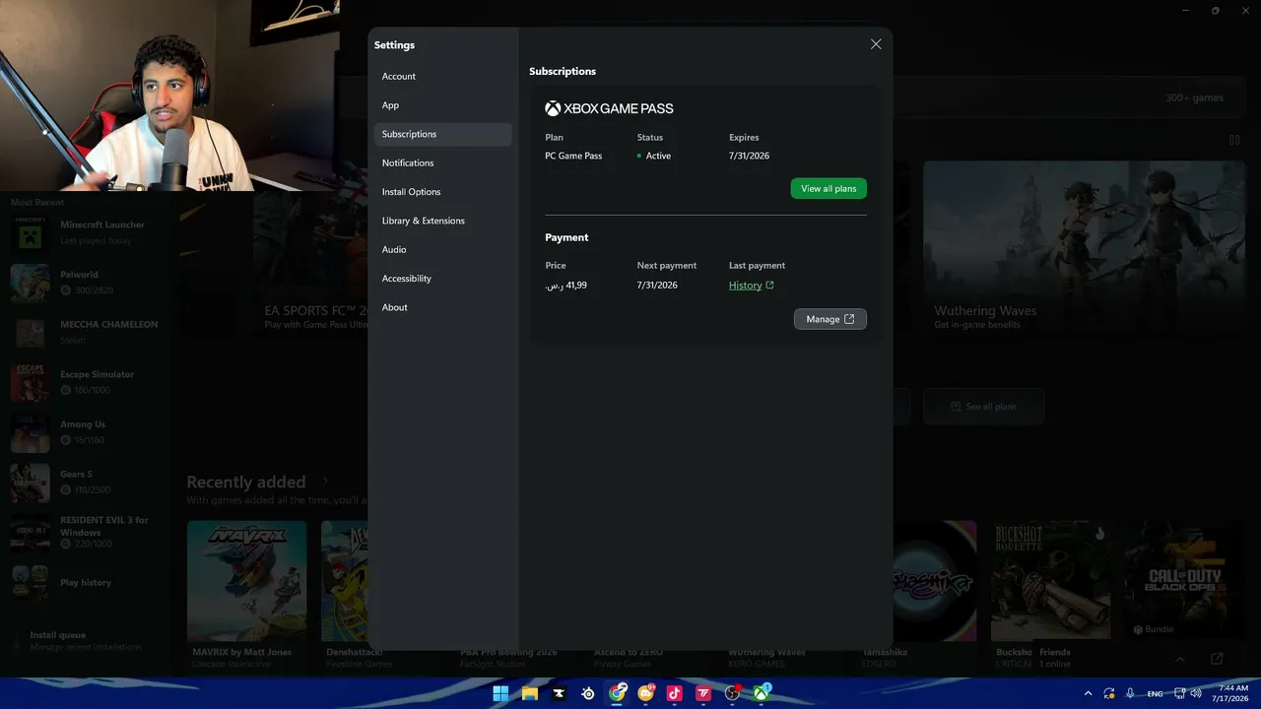Image resolution: width=1261 pixels, height=709 pixels.
Task: Click the 41,99 price value
Action: (x=566, y=286)
